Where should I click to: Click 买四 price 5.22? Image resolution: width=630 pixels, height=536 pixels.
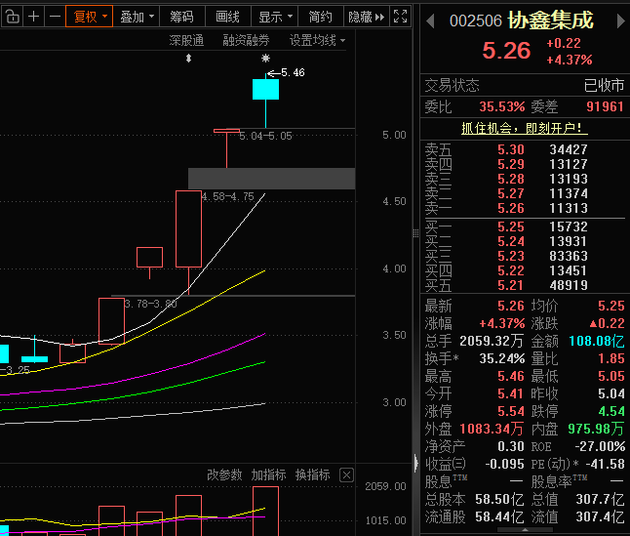[x=511, y=270]
